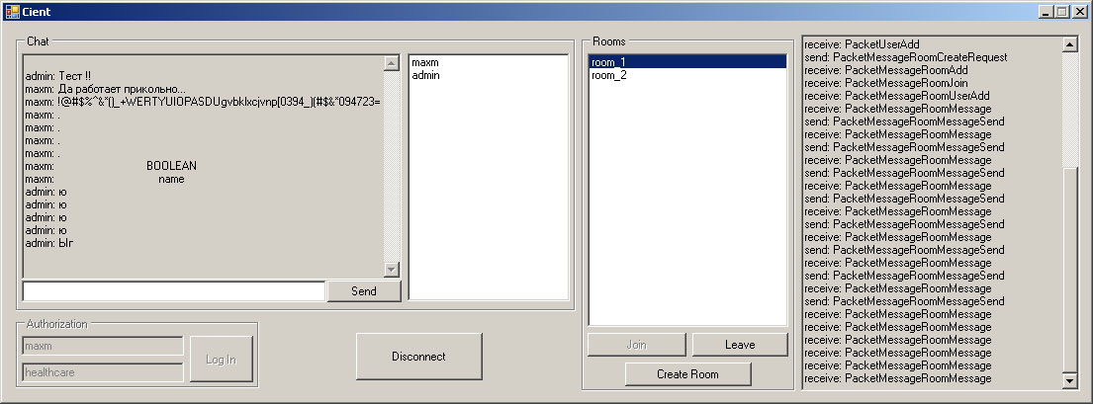
Task: Close the Cient window
Action: pyautogui.click(x=1079, y=11)
